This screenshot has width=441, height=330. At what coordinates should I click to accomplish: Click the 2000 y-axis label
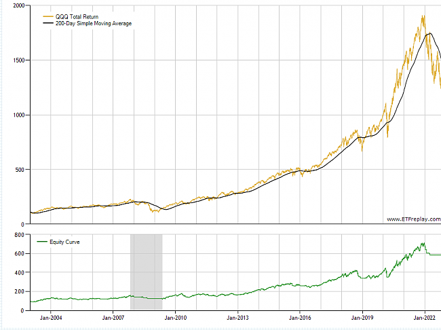[x=19, y=5]
